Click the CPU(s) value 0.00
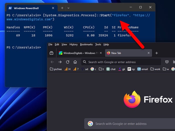Viewport: 175px width, 131px height. [90, 35]
